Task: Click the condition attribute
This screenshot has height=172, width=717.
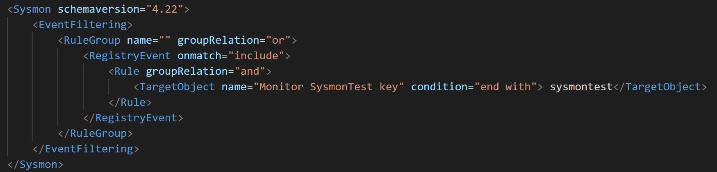Action: (x=439, y=87)
